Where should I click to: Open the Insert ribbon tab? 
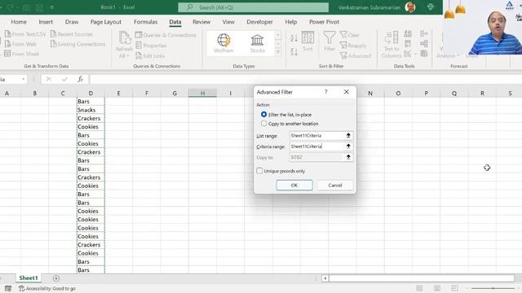pos(46,22)
